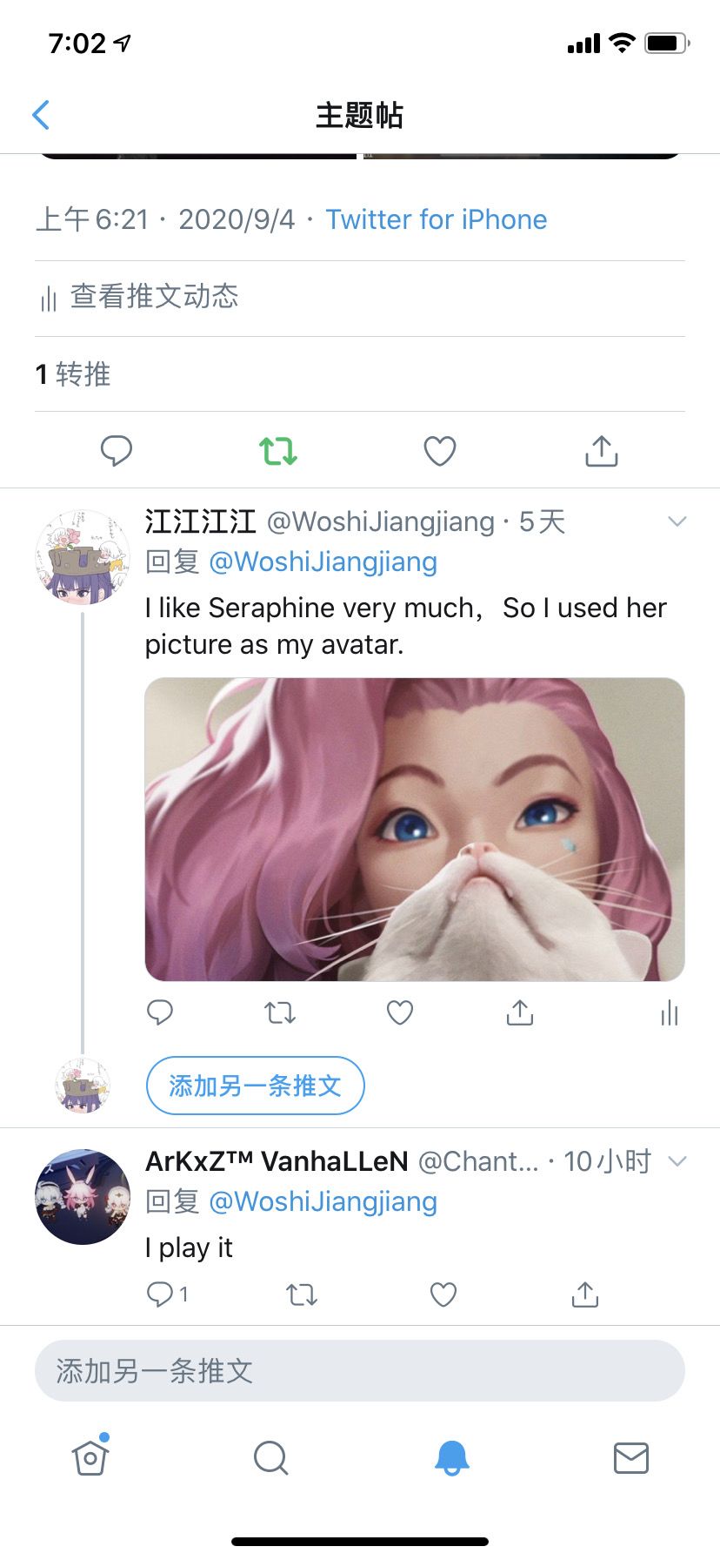Screen dimensions: 720x1560
Task: Tap the back arrow in the header
Action: 41,115
